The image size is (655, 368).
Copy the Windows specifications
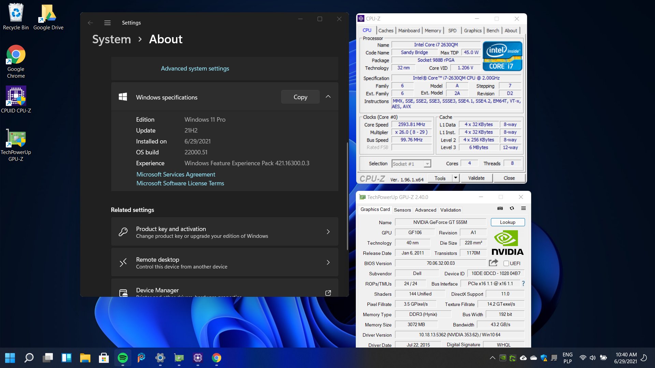pos(300,97)
